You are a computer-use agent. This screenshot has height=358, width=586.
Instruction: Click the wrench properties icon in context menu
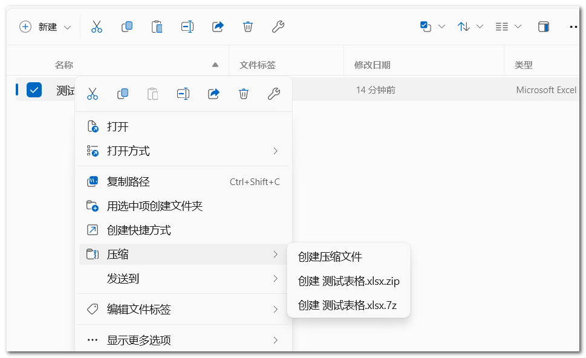tap(273, 94)
